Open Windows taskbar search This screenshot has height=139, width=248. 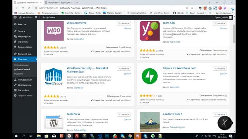click(x=24, y=136)
